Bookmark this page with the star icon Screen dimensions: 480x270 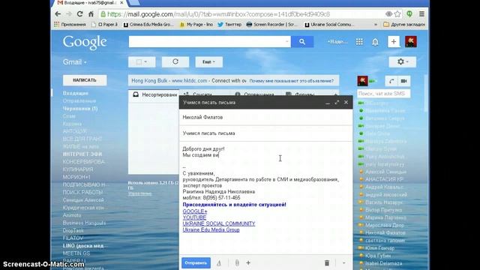[x=397, y=14]
